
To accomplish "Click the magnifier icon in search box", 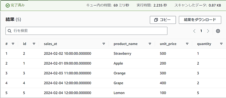I will (x=10, y=31).
